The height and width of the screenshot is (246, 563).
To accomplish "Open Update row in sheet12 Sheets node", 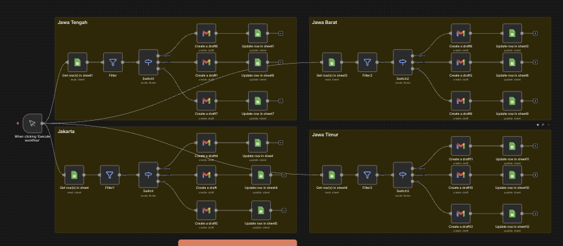I will [x=512, y=214].
